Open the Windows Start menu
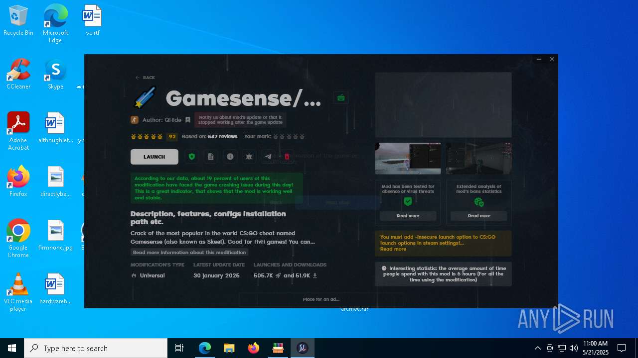Viewport: 638px width, 358px height. point(12,348)
